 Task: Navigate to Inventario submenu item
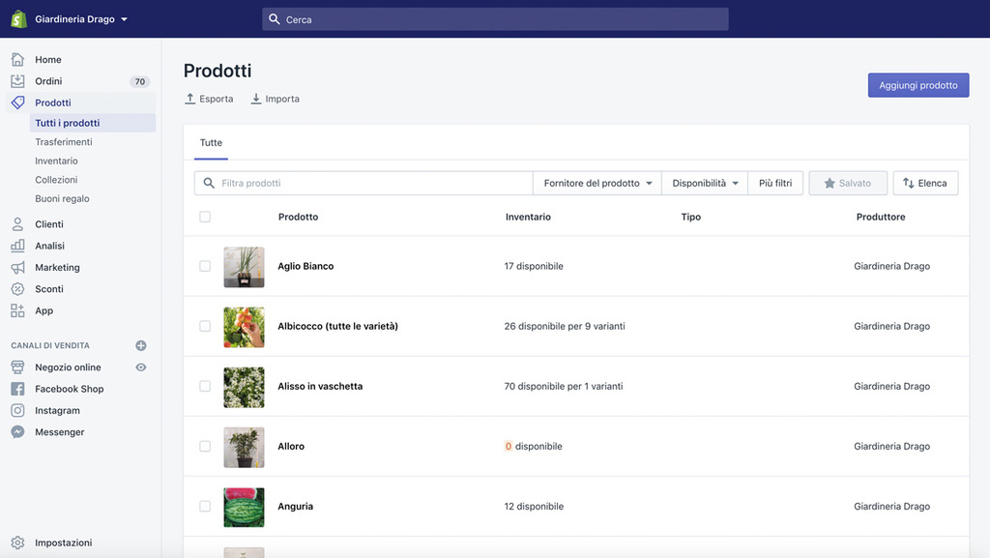(x=56, y=161)
